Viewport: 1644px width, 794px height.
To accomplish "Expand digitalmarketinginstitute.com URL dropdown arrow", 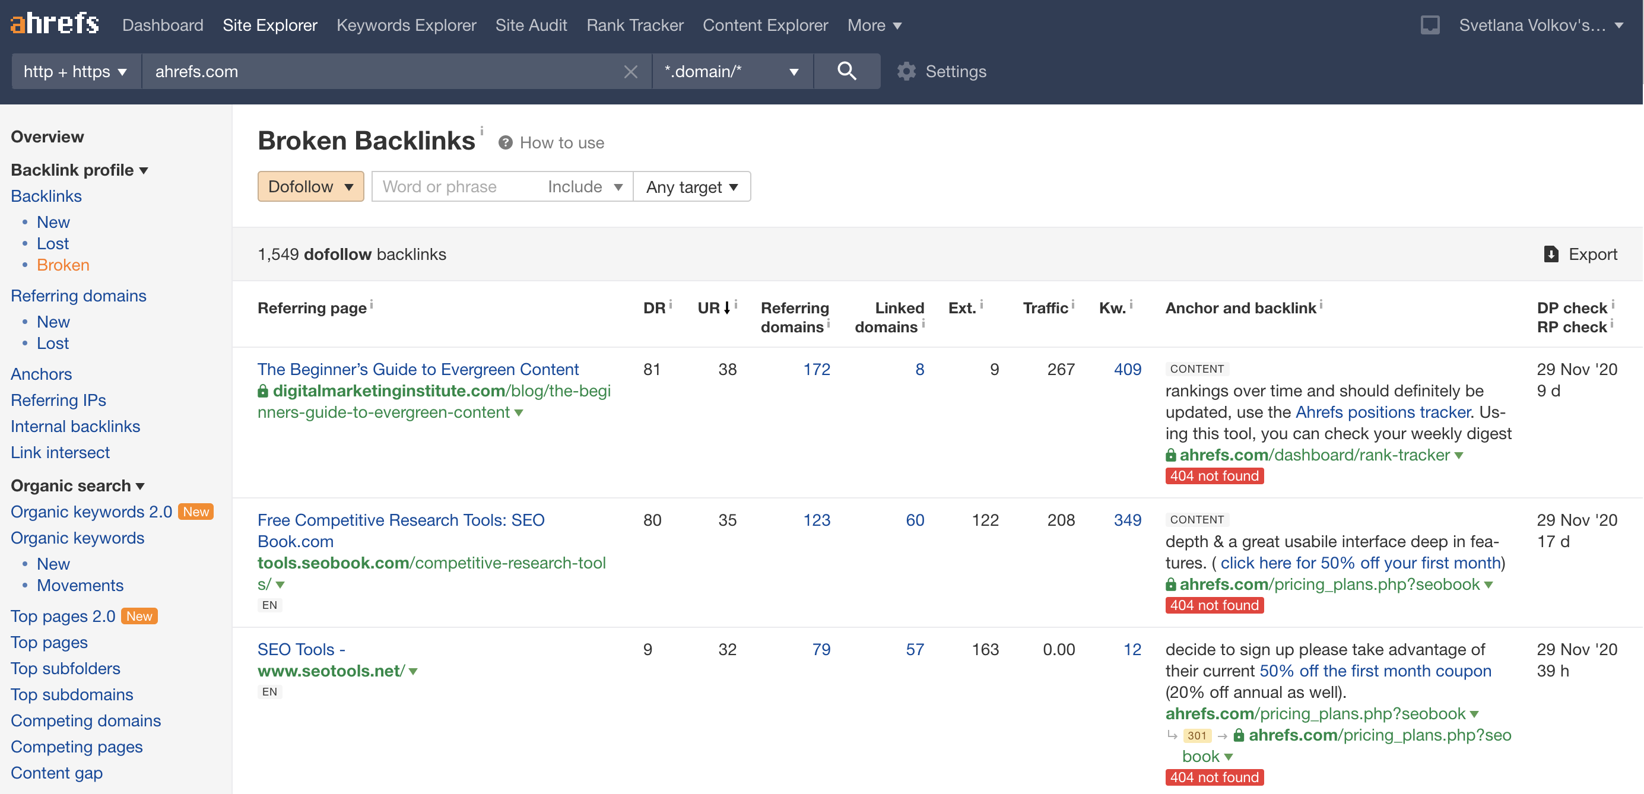I will pos(519,413).
